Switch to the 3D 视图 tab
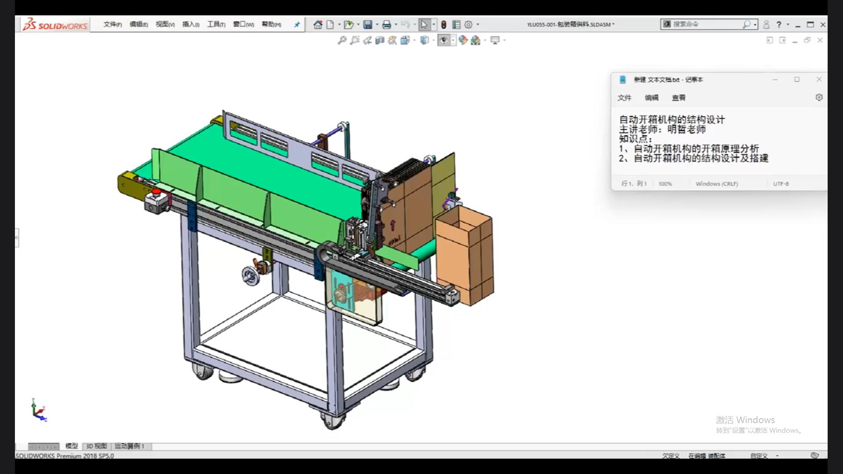 click(x=96, y=446)
